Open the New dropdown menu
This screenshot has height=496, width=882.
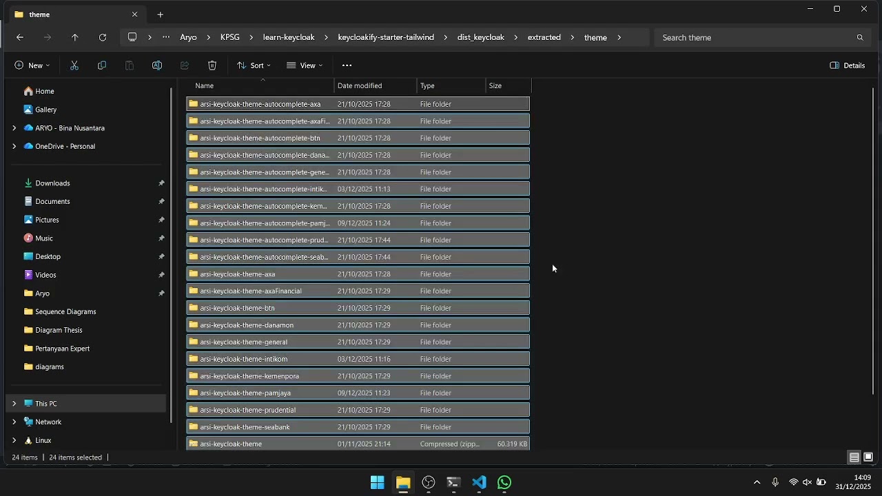(x=32, y=65)
